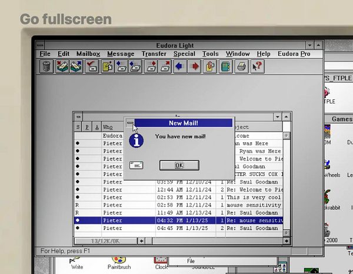Open the Nicknames address book icon

pyautogui.click(x=226, y=66)
